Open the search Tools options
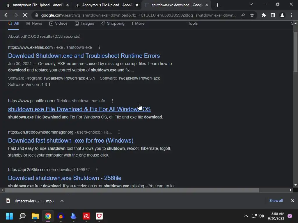The image size is (298, 223). (x=193, y=24)
